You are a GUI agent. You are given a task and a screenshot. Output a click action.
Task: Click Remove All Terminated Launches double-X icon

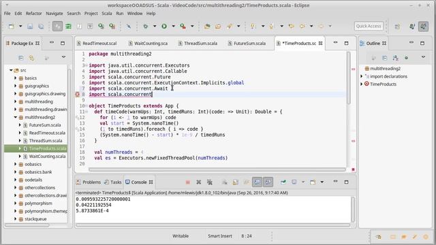point(210,182)
